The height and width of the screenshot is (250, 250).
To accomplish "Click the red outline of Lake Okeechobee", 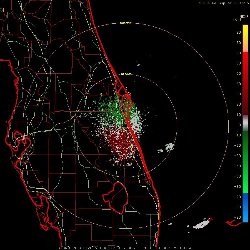I will pos(116,197).
